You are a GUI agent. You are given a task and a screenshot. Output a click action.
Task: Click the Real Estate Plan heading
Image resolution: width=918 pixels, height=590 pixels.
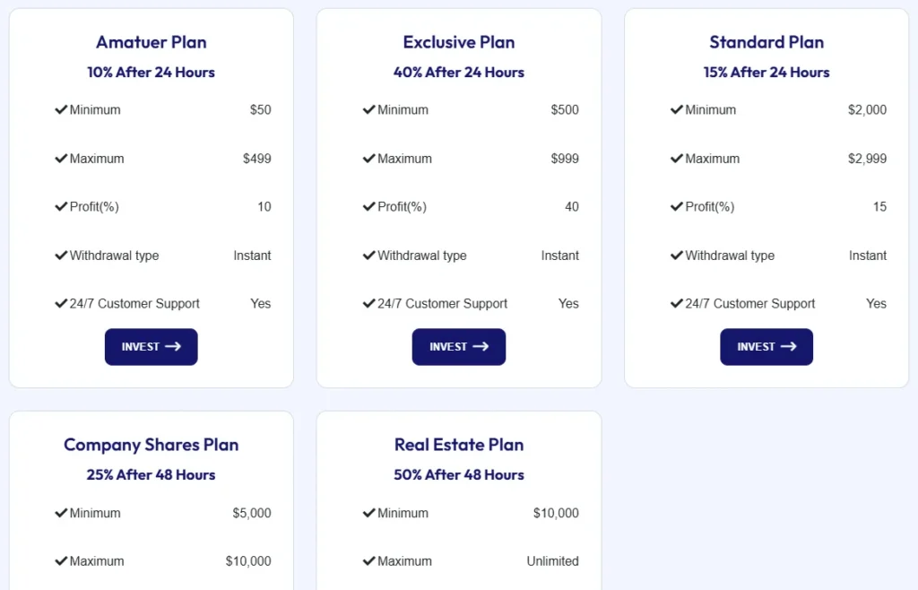click(459, 445)
